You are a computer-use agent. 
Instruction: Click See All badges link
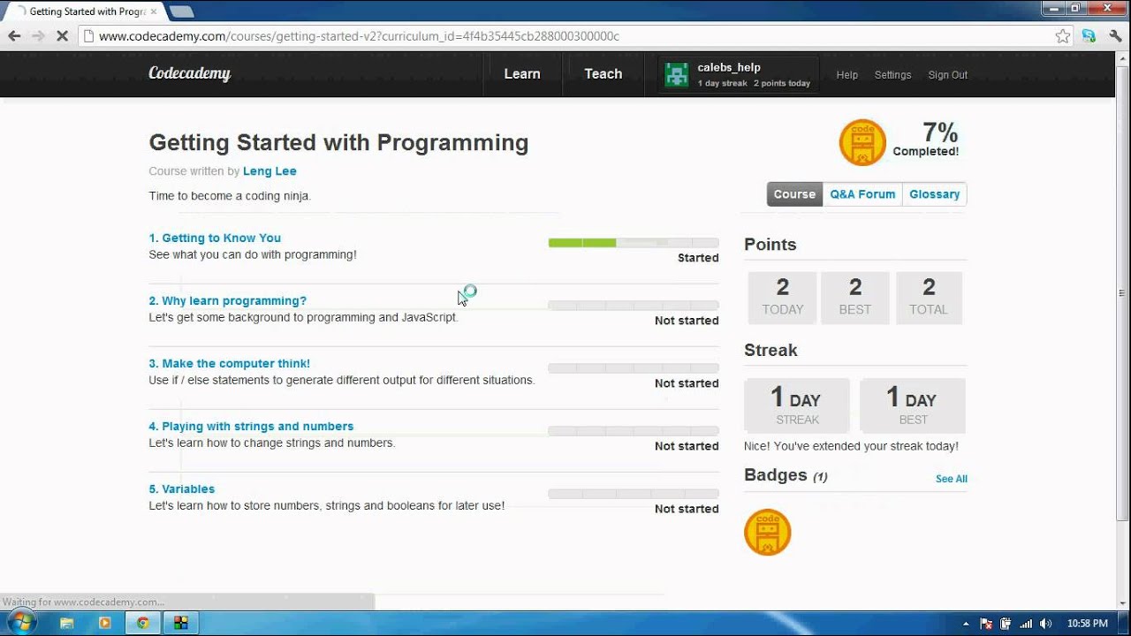point(952,479)
